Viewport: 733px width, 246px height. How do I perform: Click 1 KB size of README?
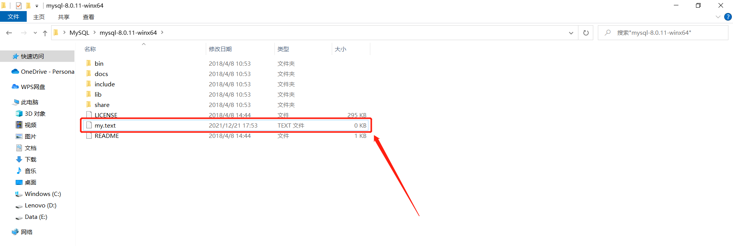tap(360, 136)
